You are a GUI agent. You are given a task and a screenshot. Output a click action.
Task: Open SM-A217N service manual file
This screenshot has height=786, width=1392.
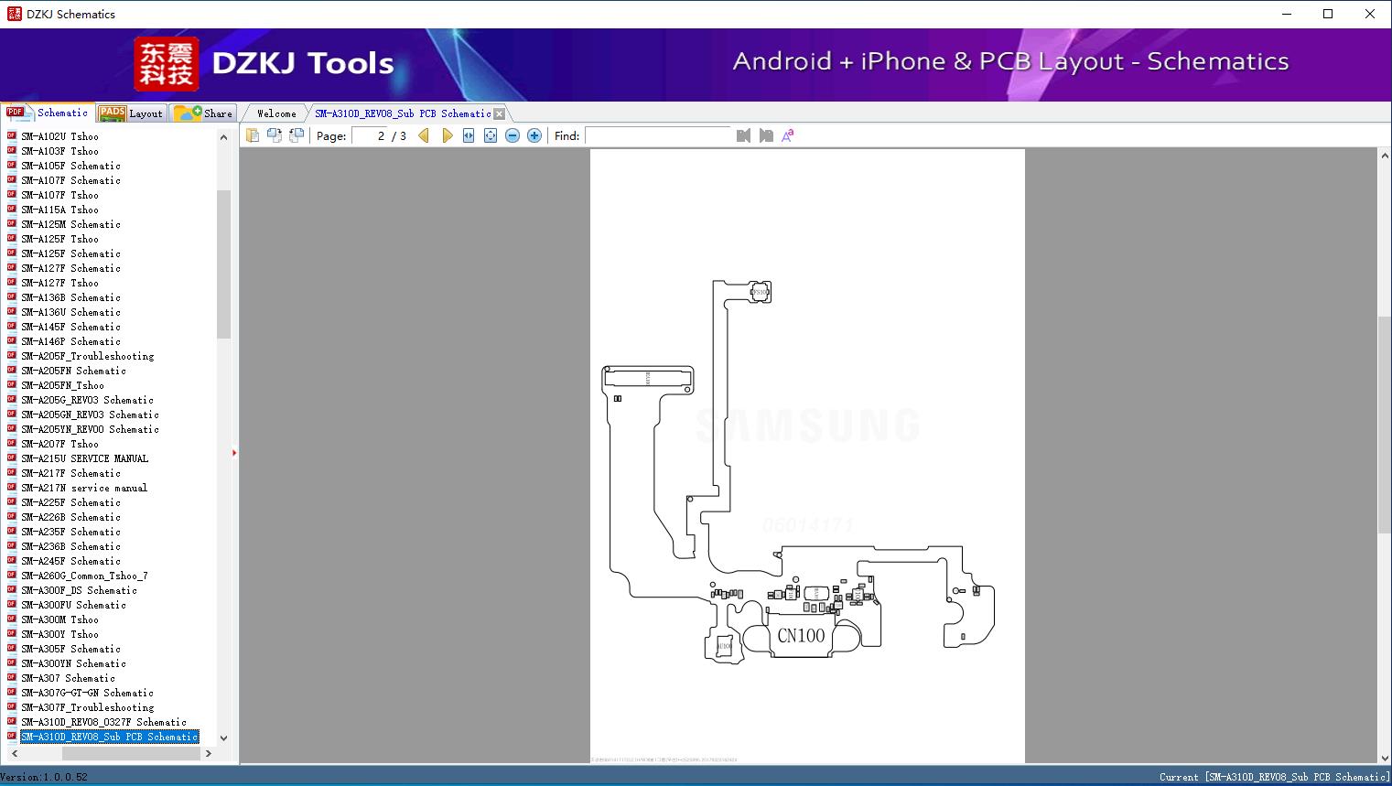click(84, 488)
